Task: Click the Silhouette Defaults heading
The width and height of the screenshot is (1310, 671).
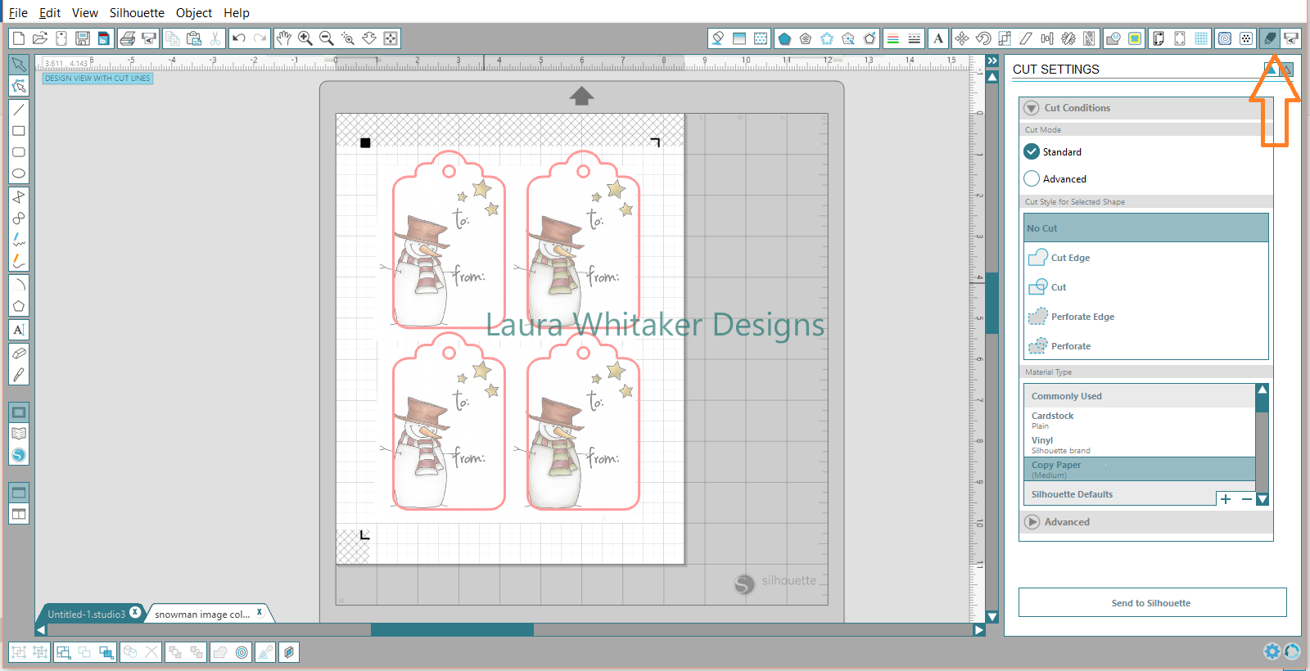Action: [x=1072, y=494]
